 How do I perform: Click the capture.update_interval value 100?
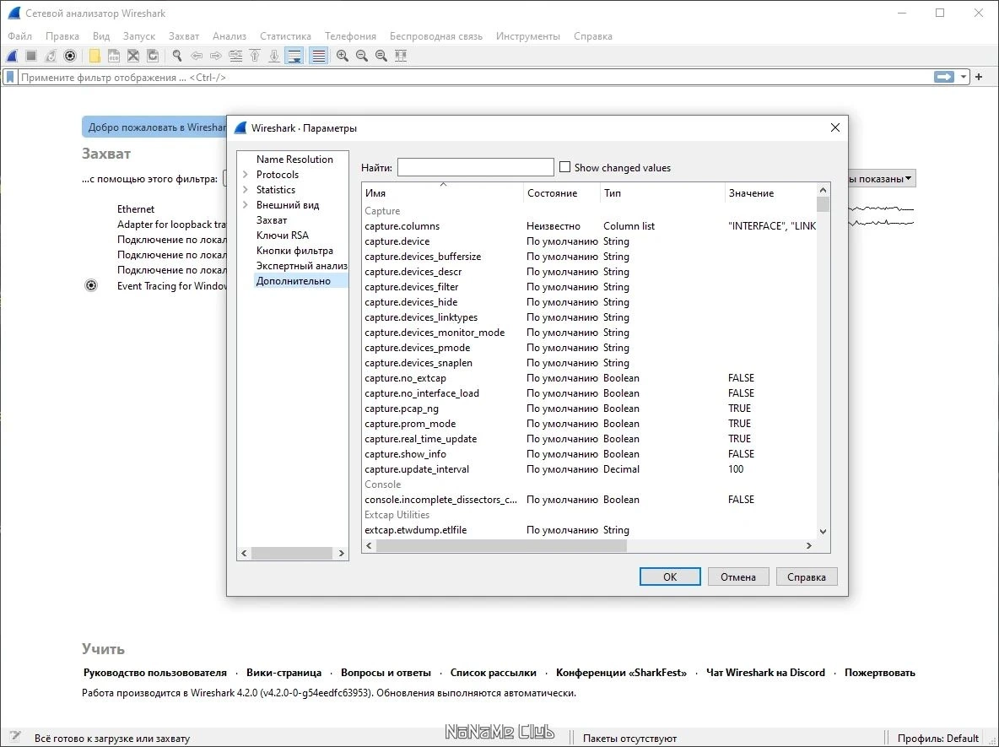point(736,469)
